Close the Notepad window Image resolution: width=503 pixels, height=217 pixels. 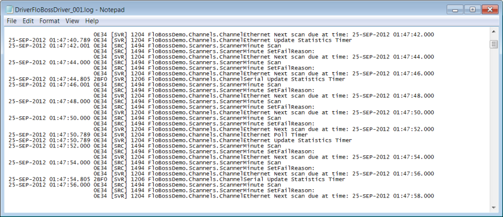490,9
